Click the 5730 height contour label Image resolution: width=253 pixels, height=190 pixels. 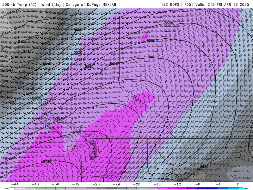click(47, 161)
